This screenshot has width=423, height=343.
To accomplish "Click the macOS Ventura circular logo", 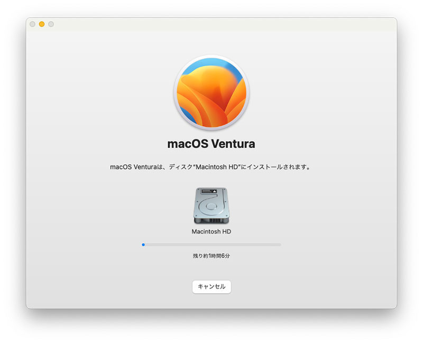I will [212, 92].
